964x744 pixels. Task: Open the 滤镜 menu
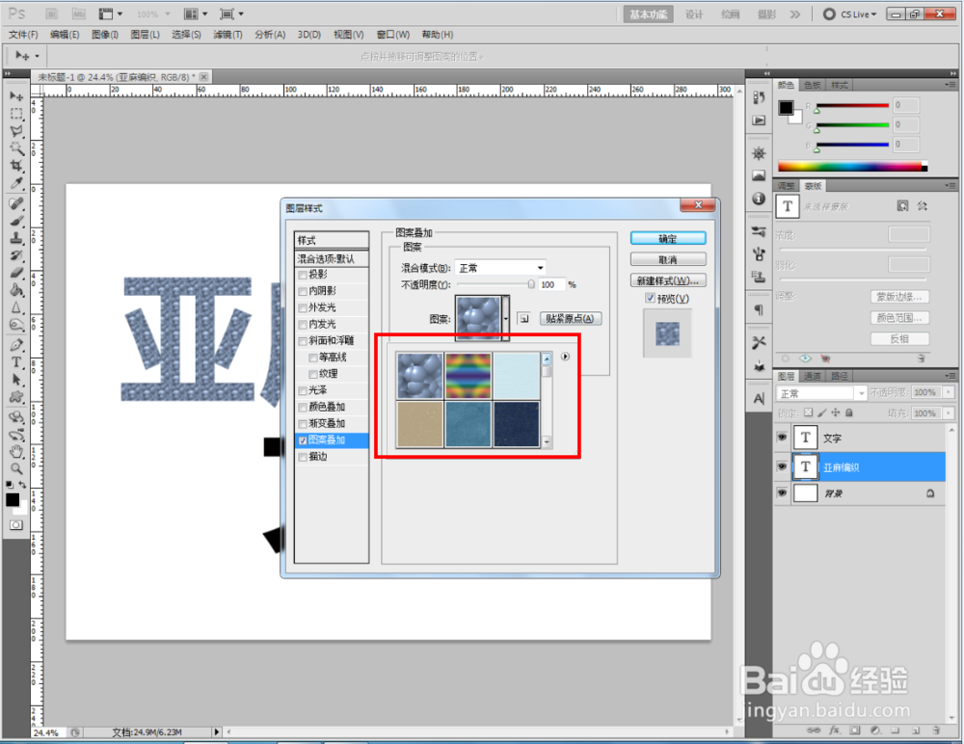(x=228, y=35)
